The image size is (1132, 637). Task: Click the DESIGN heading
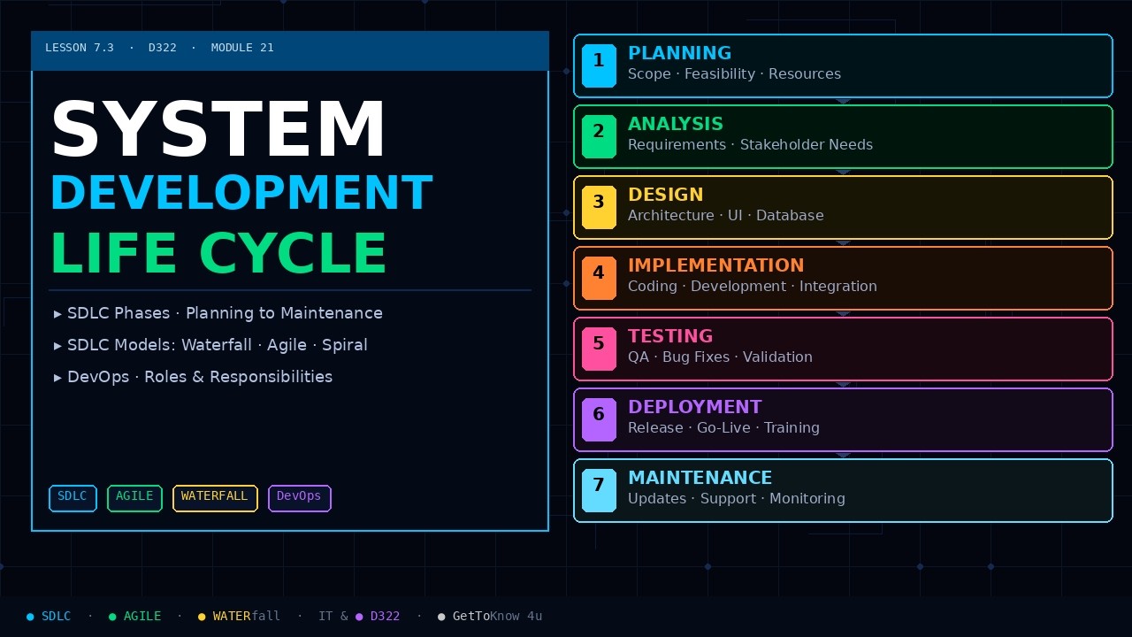[x=666, y=195]
